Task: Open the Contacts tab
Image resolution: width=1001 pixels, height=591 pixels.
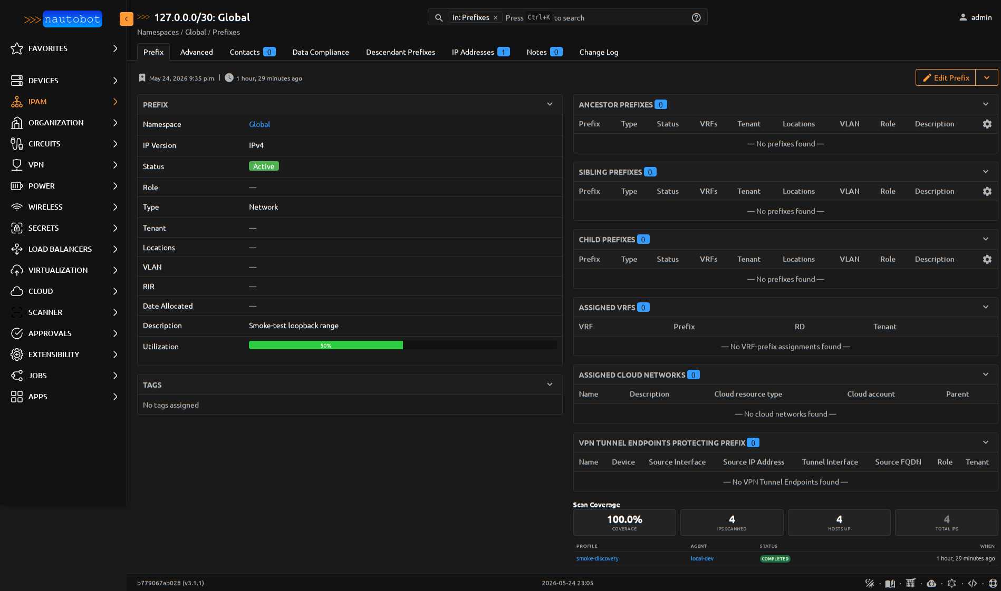Action: pos(253,52)
